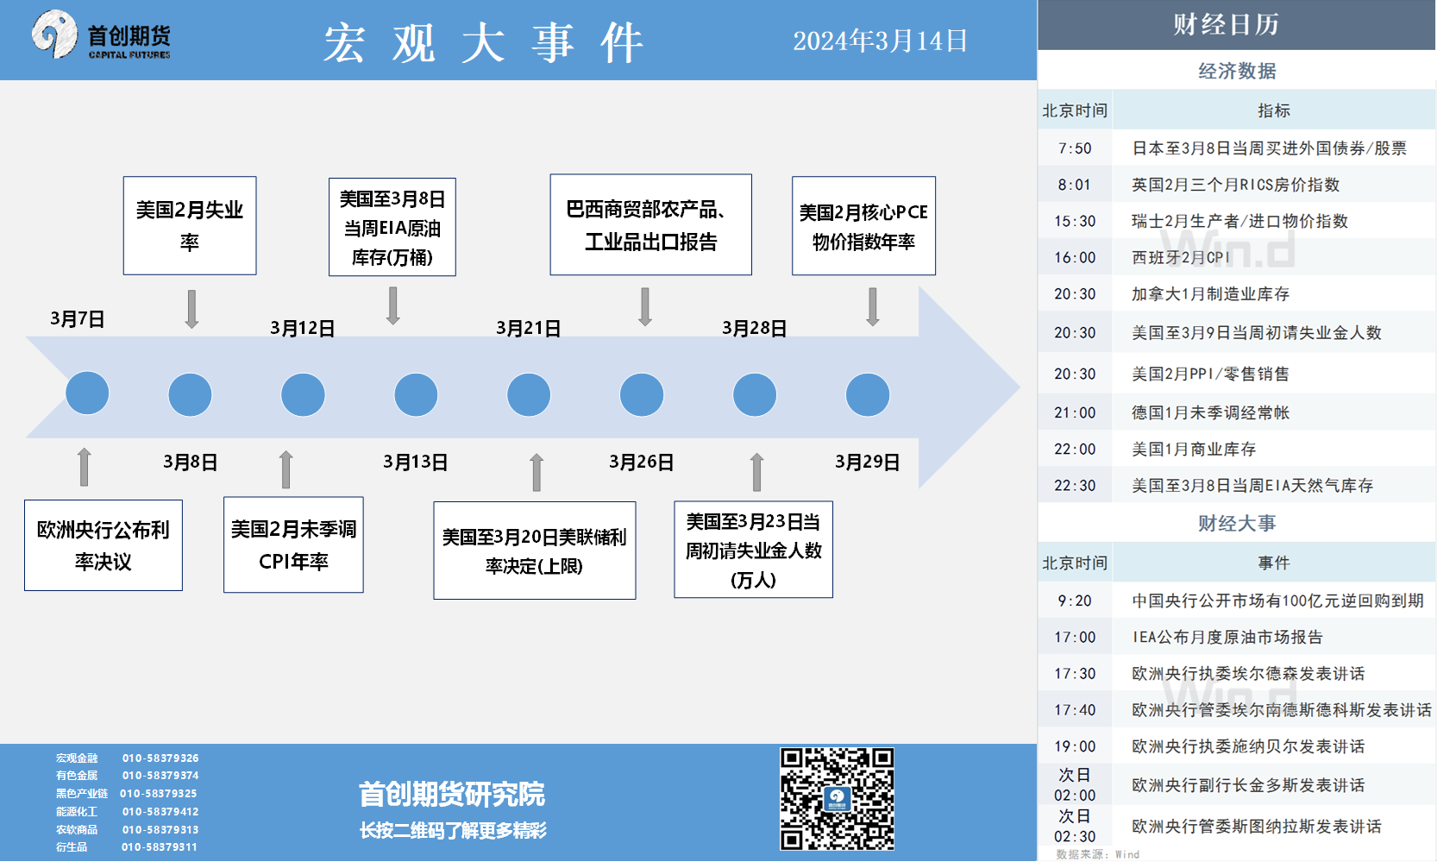Screen dimensions: 1437x862
Task: Select the 欧洲央行管委斯图纳拉斯发表讲话 row
Action: (1236, 826)
